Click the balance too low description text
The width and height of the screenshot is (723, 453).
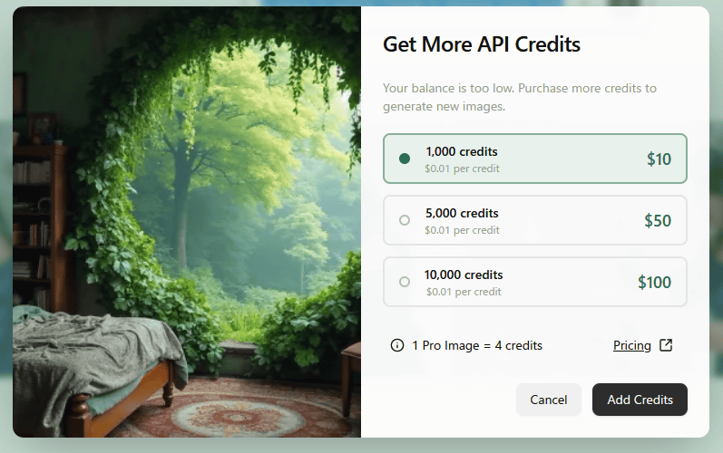point(520,97)
